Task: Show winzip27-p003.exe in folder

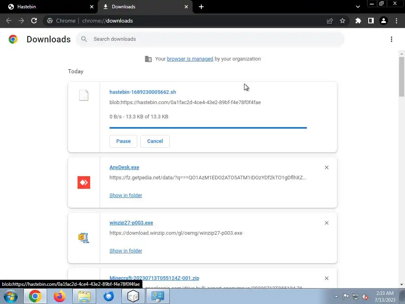Action: point(126,251)
